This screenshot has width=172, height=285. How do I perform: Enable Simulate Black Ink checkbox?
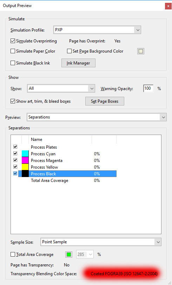coord(13,63)
